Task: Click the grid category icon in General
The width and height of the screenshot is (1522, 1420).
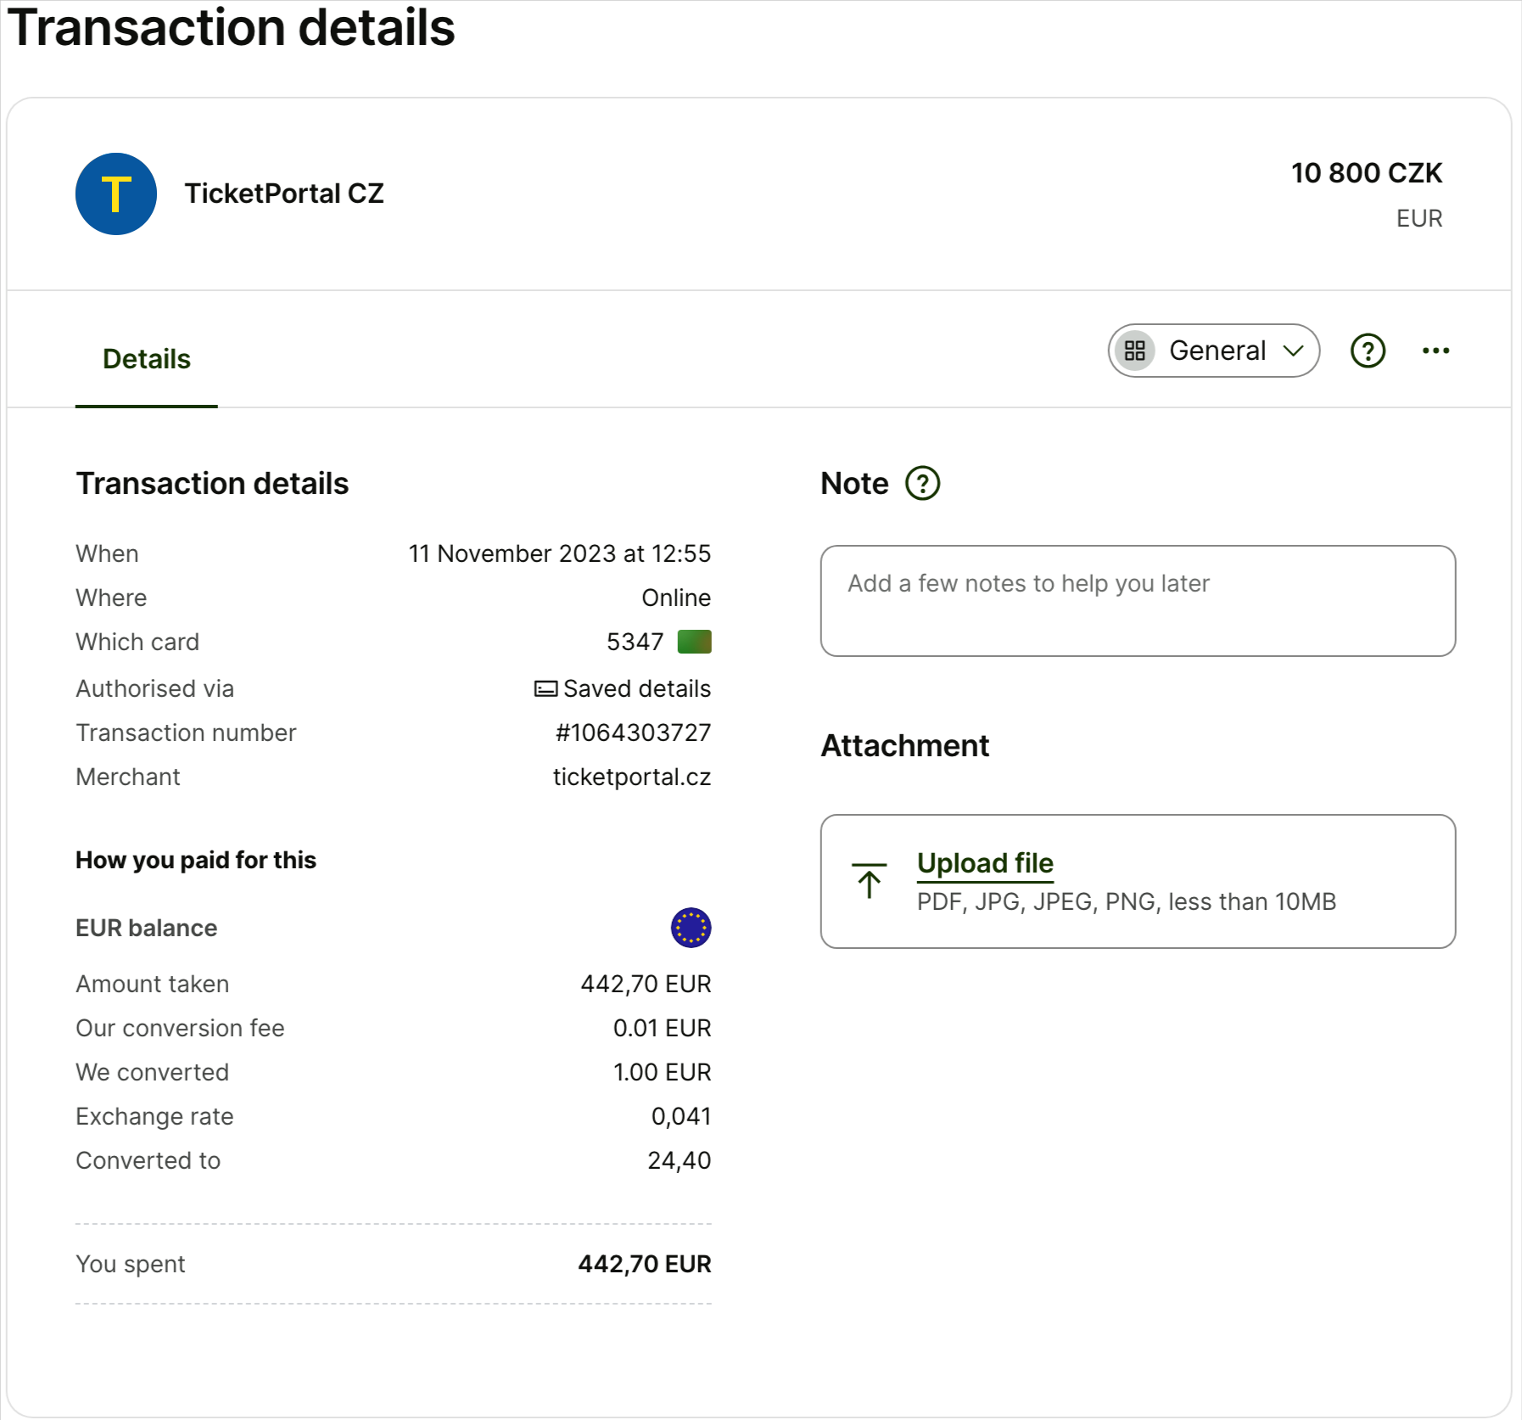Action: [x=1135, y=351]
